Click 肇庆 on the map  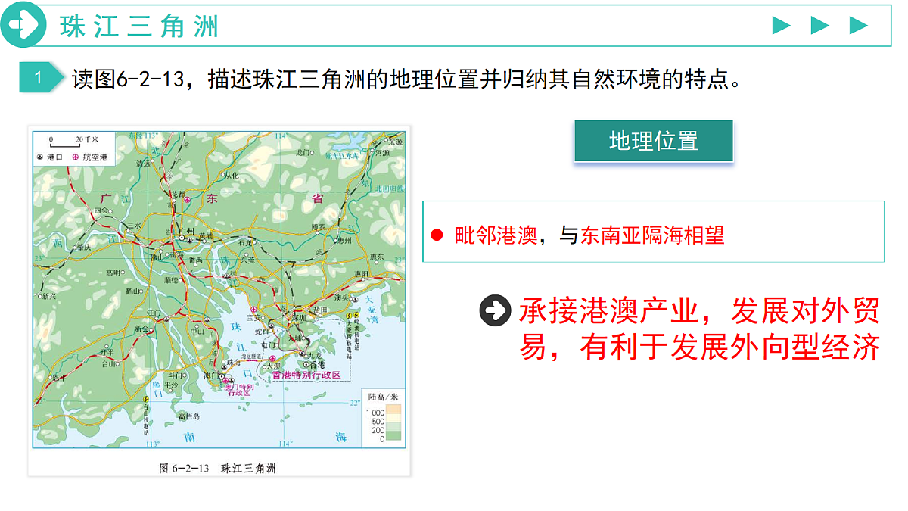84,248
